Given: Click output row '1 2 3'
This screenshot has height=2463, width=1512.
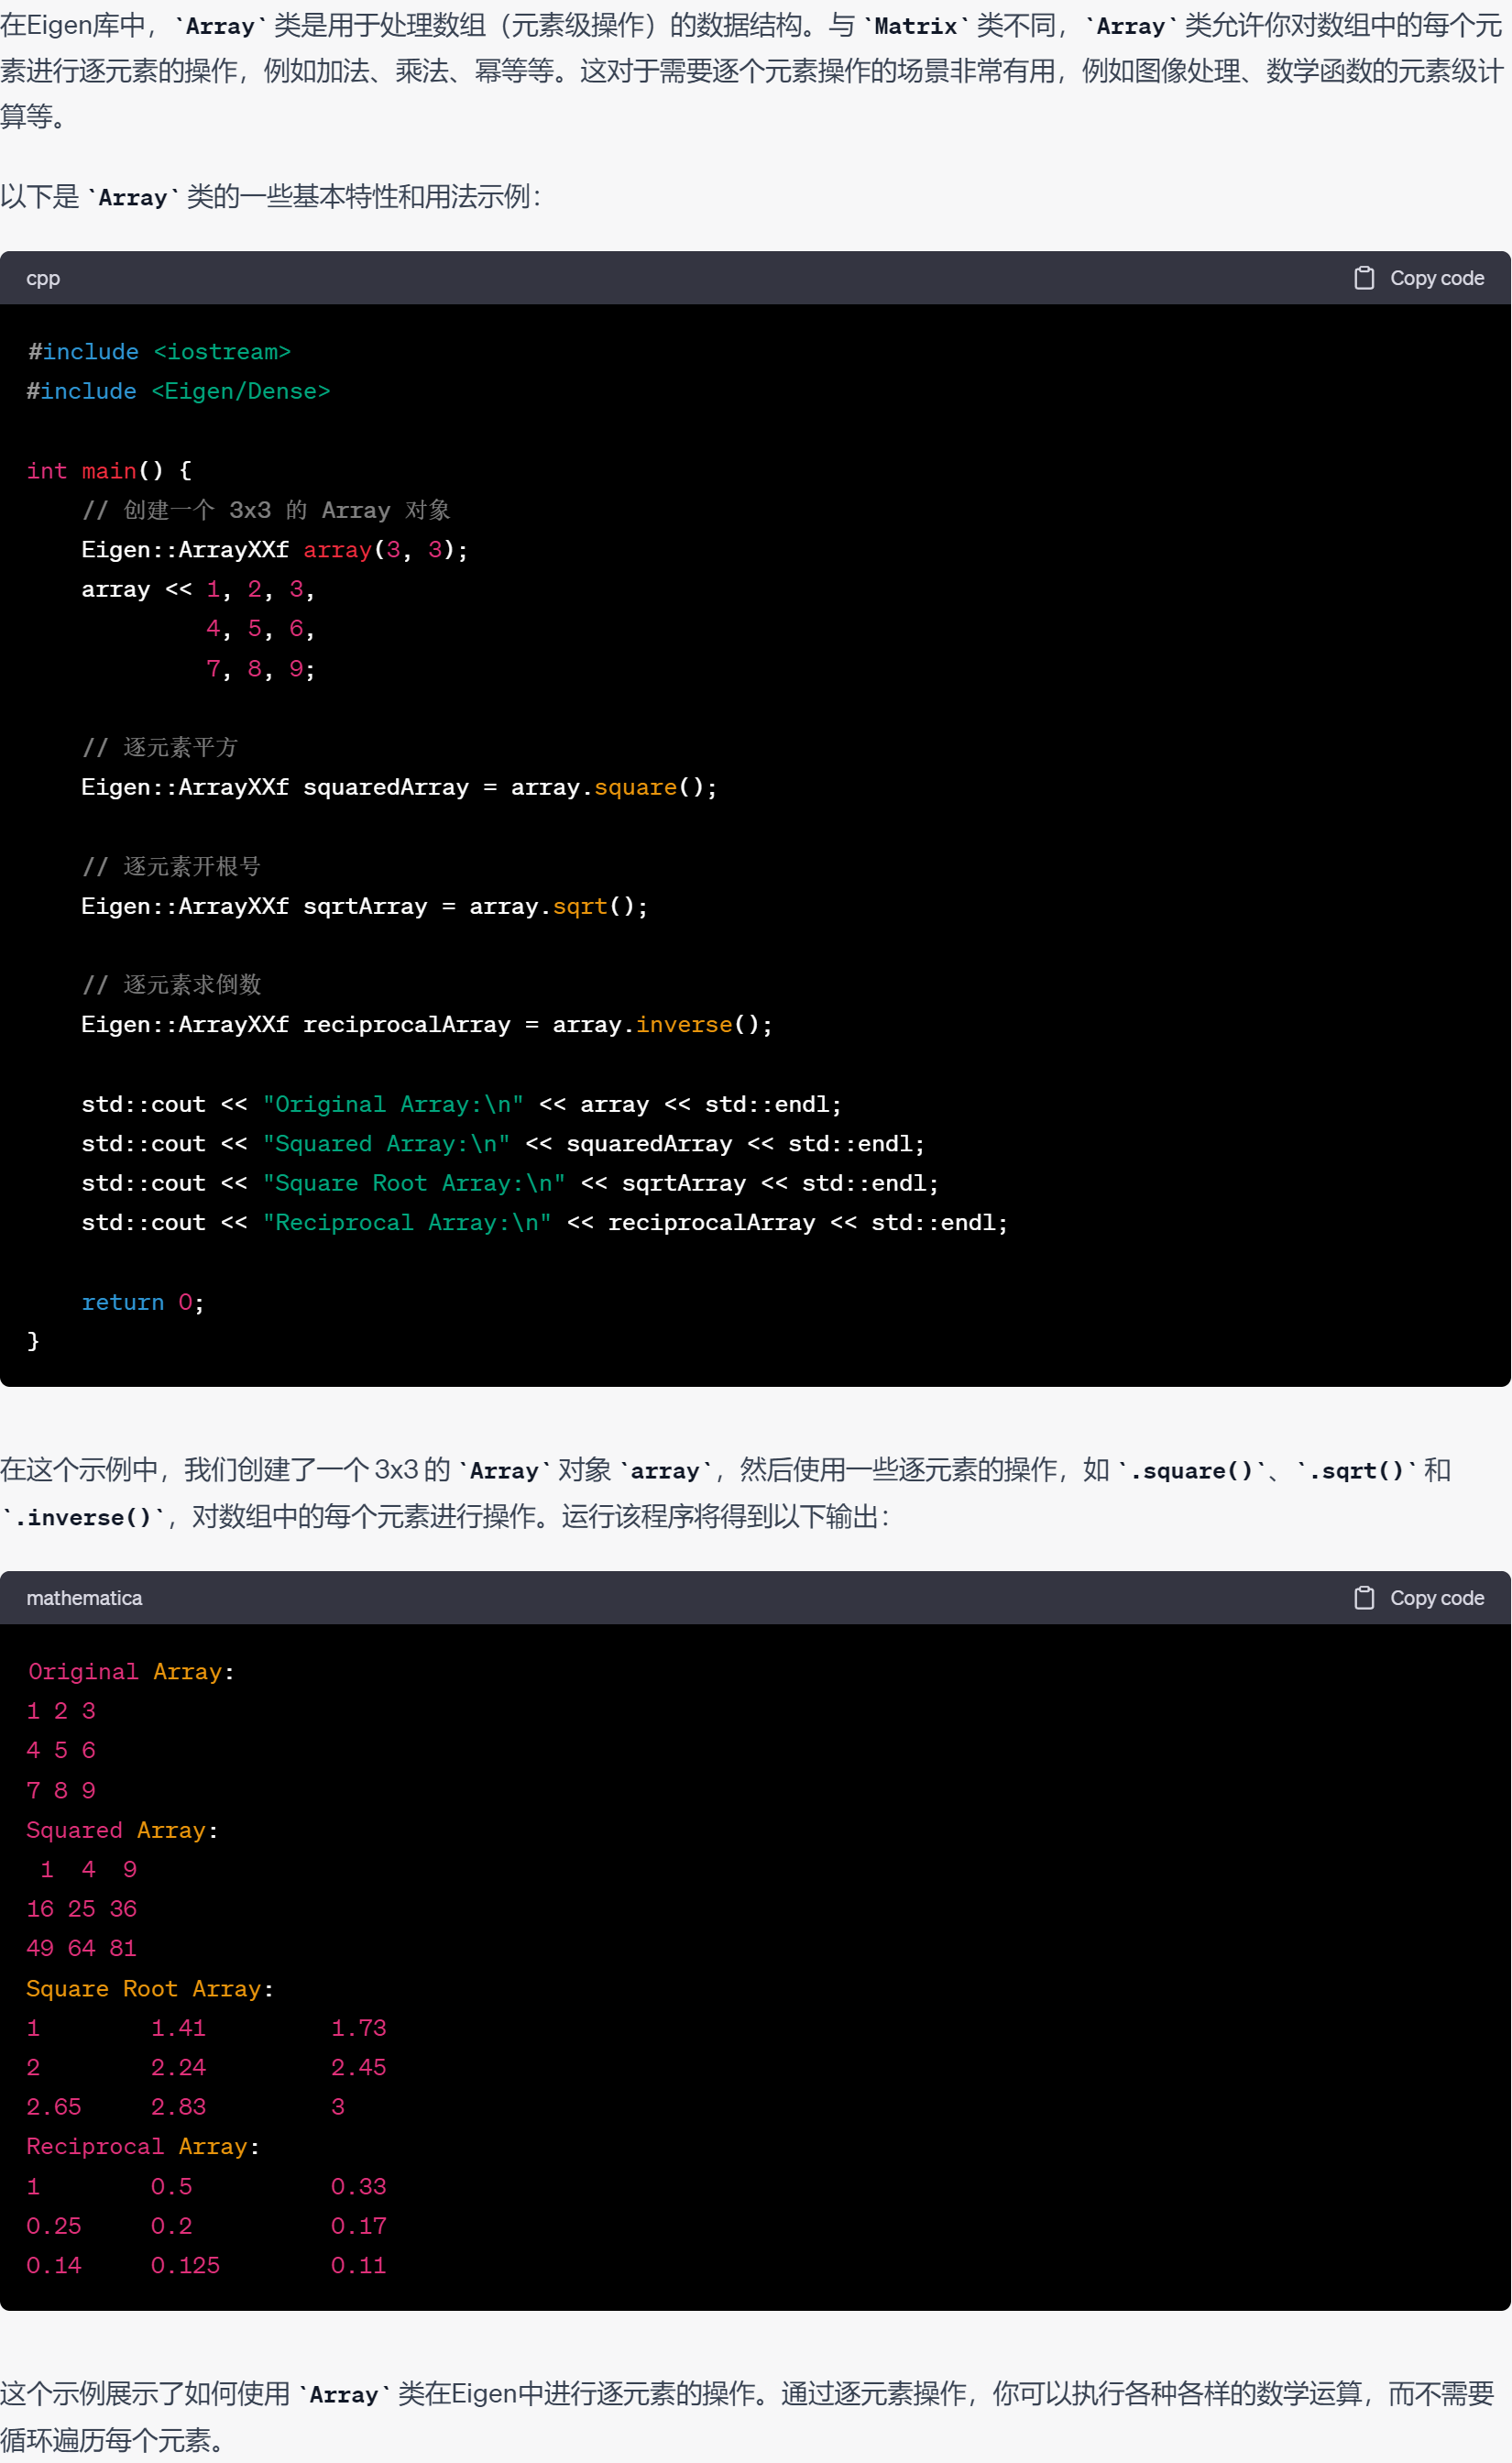Looking at the screenshot, I should click(61, 1711).
